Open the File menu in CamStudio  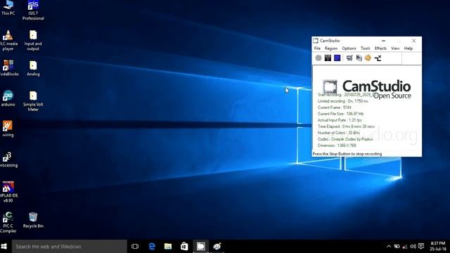(317, 48)
